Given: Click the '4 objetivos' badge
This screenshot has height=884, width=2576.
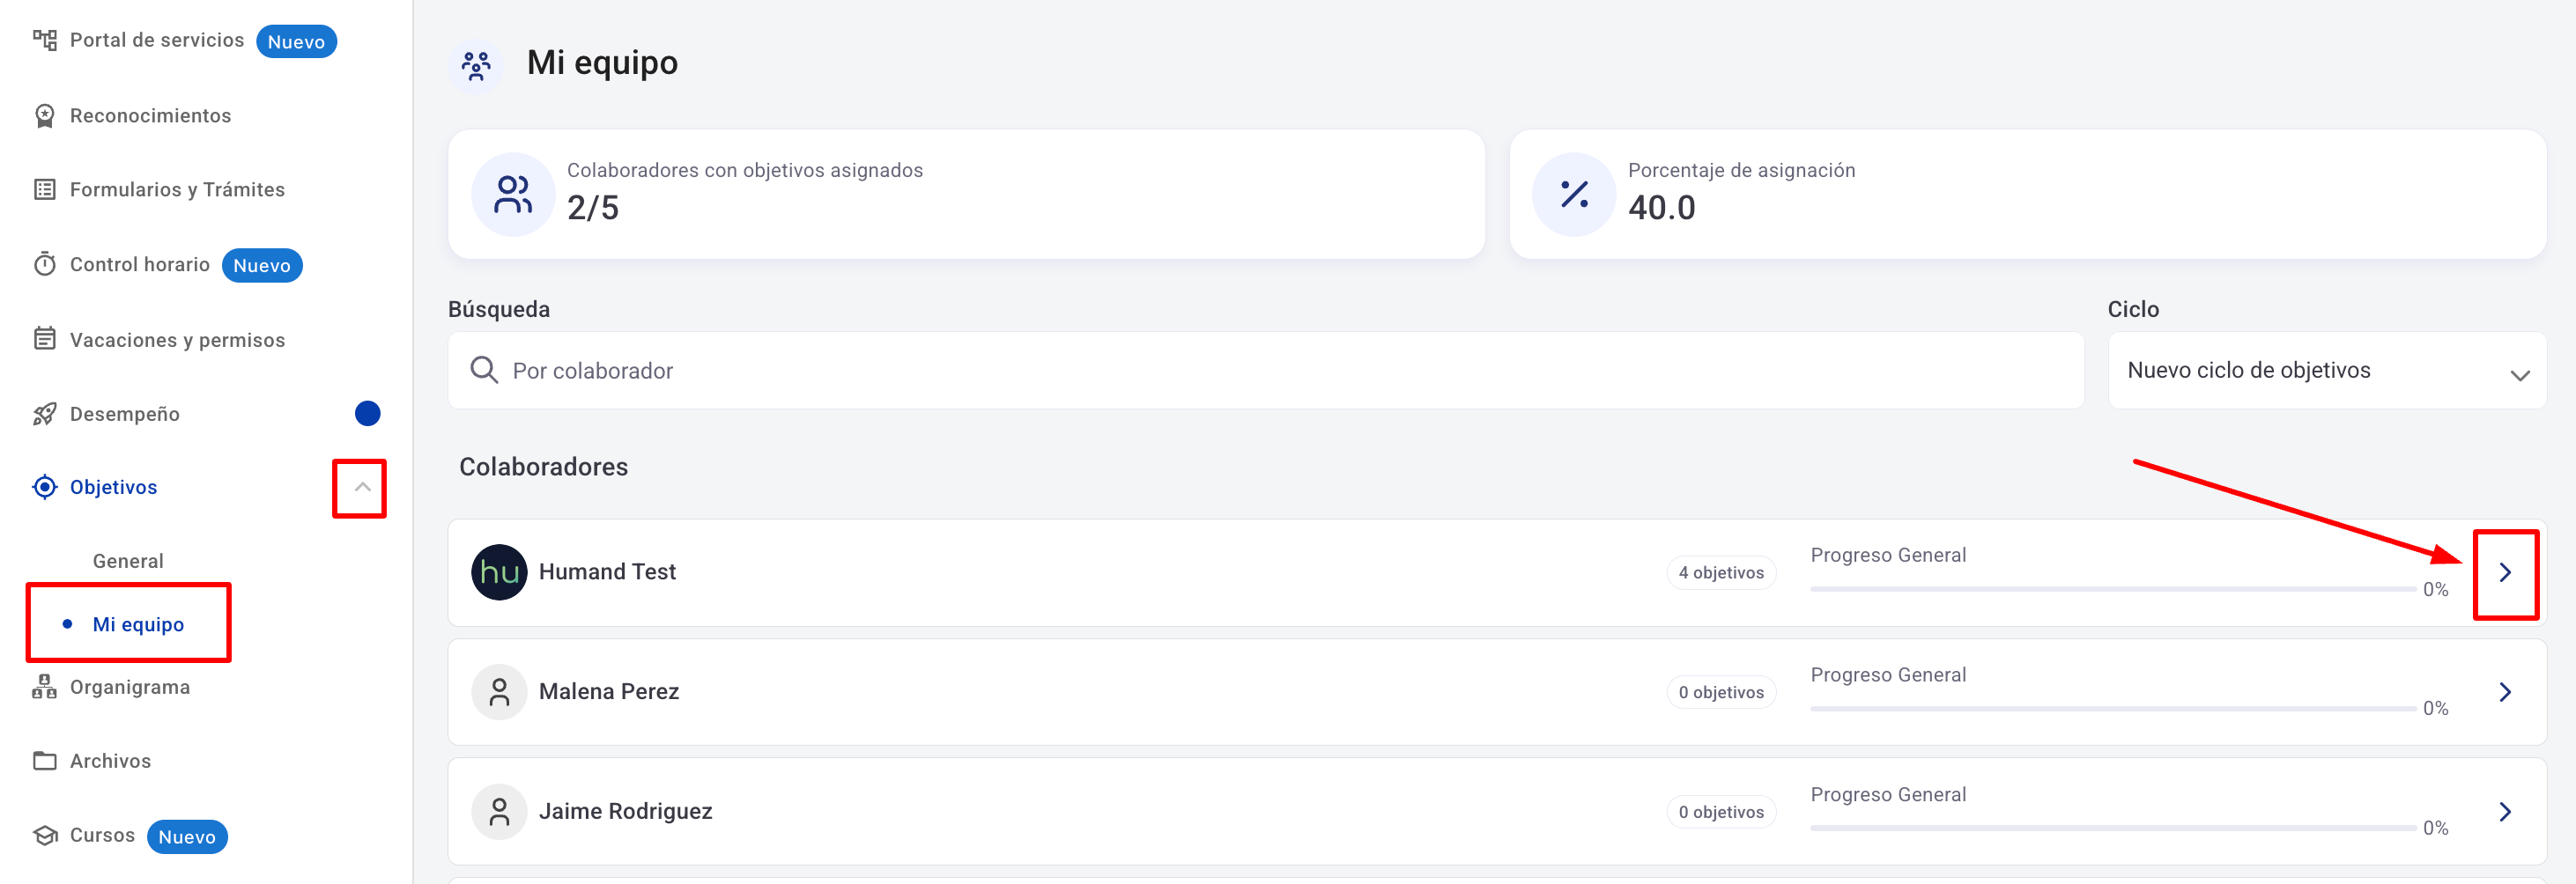Looking at the screenshot, I should tap(1720, 572).
